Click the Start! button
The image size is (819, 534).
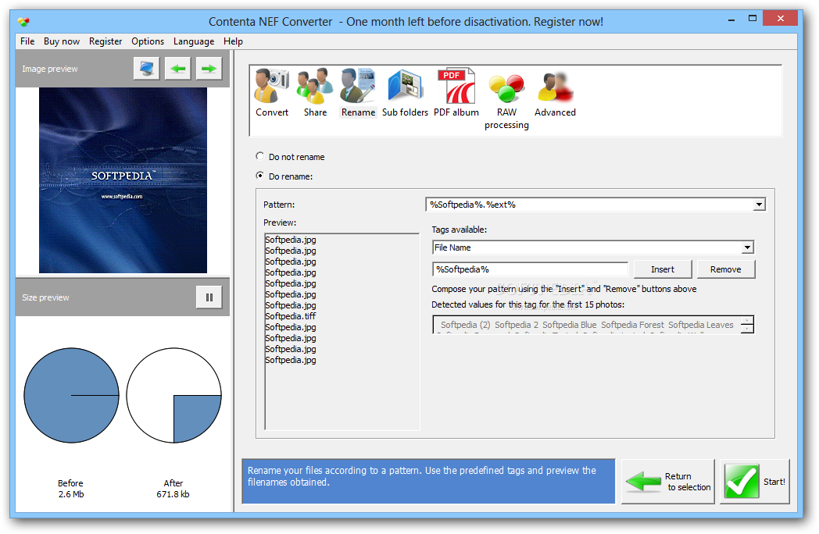point(754,481)
